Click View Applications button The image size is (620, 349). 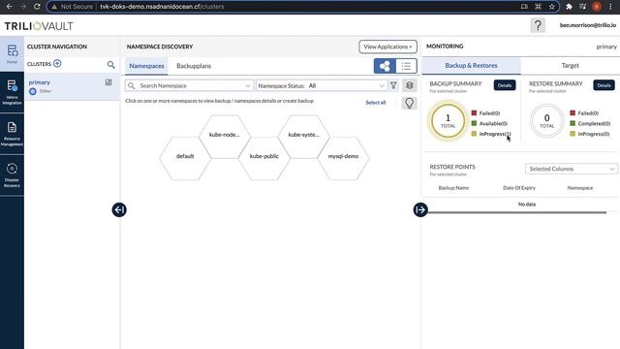tap(387, 47)
